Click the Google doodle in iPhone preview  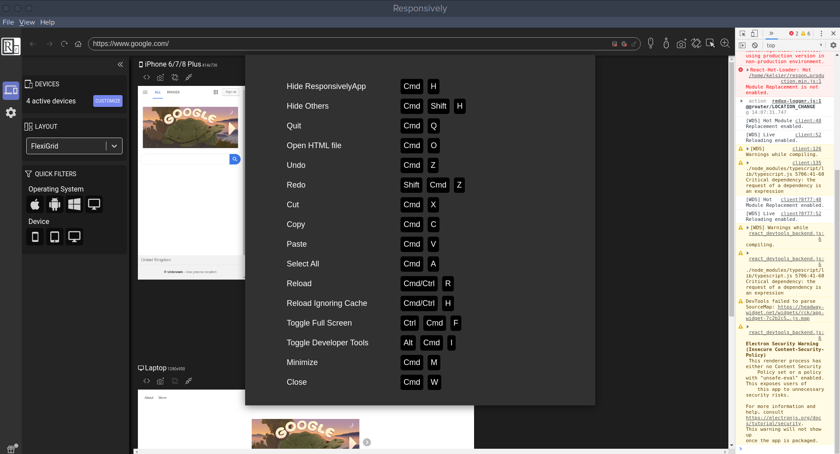click(x=190, y=127)
